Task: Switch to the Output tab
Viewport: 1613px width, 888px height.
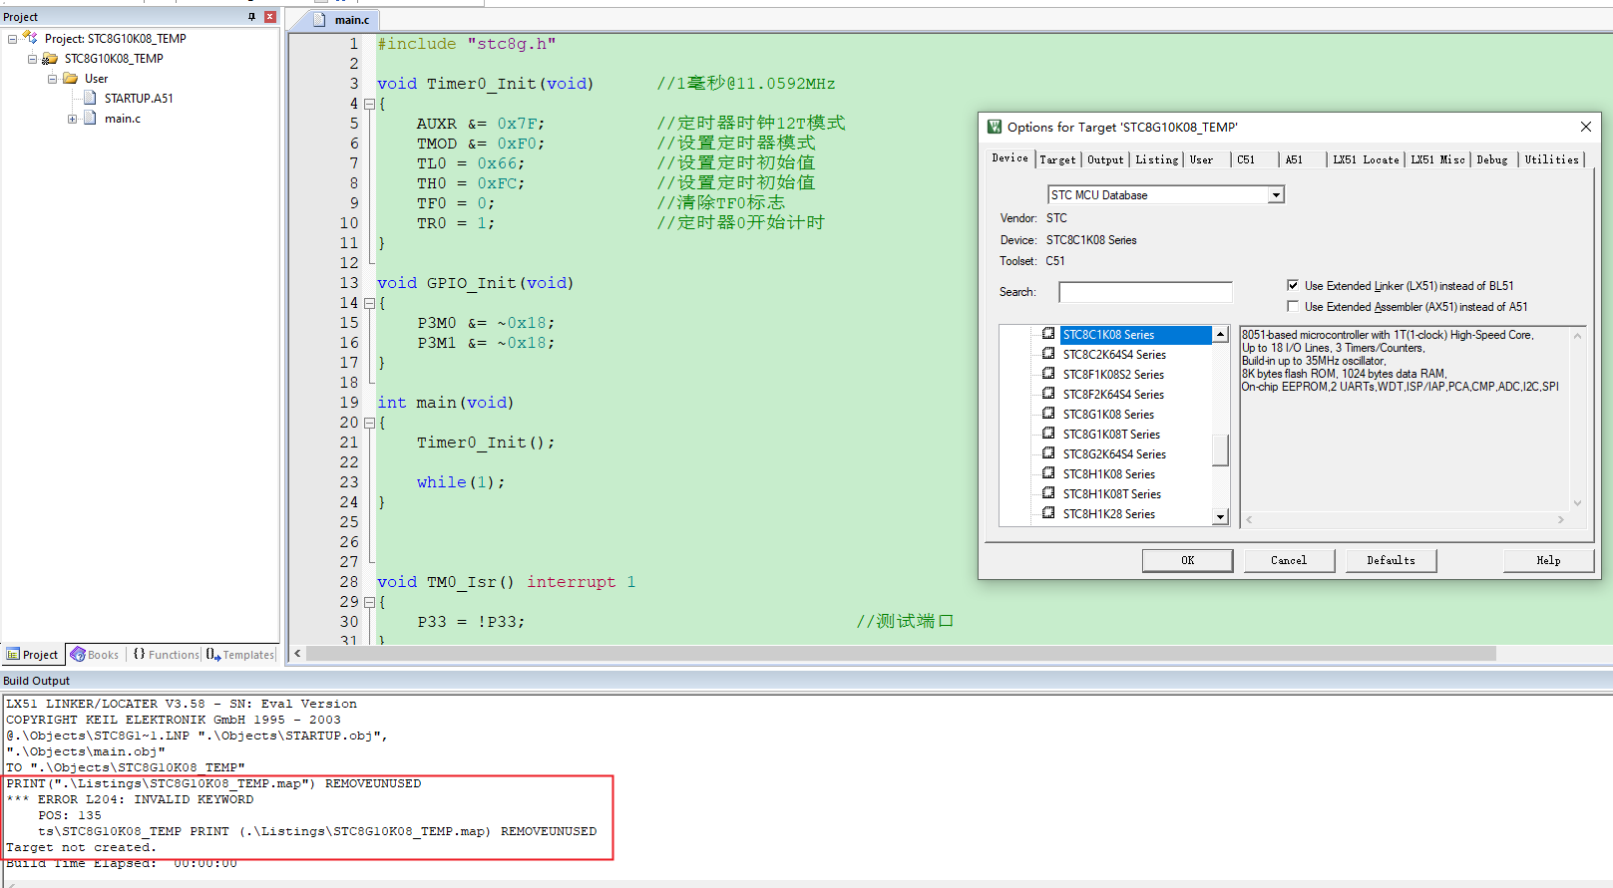Action: [x=1105, y=159]
